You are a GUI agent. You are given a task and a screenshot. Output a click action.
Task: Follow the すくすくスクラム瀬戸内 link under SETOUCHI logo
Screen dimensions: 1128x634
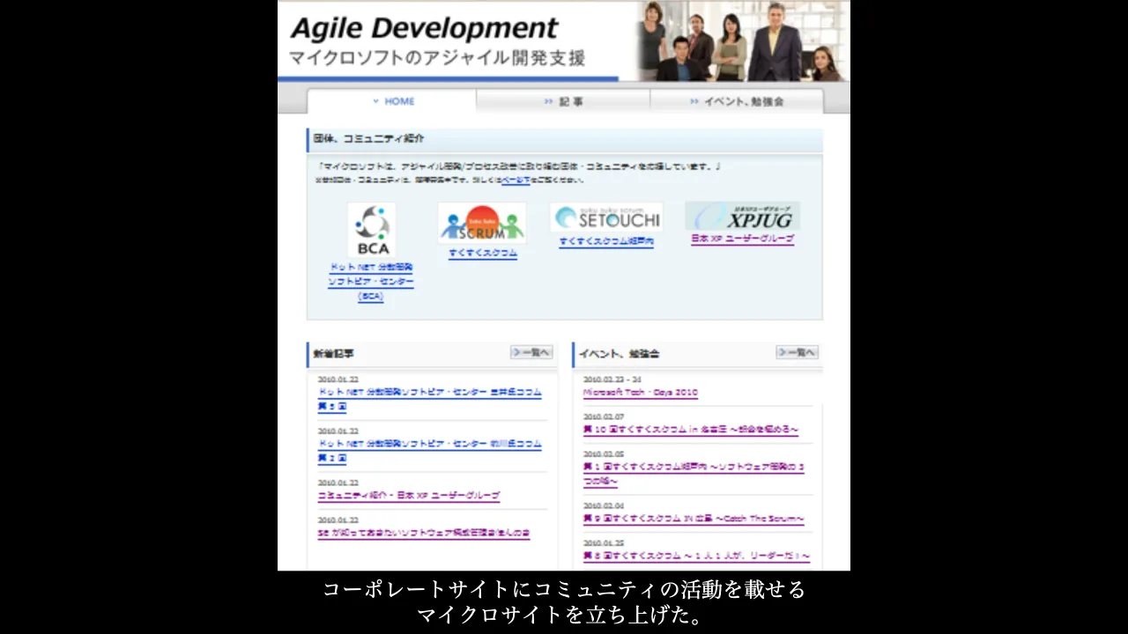pos(606,241)
